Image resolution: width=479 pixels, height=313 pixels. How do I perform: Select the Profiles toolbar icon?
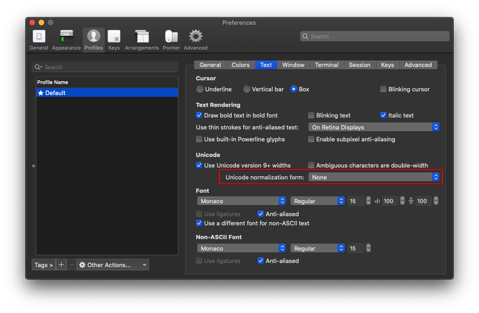tap(93, 40)
